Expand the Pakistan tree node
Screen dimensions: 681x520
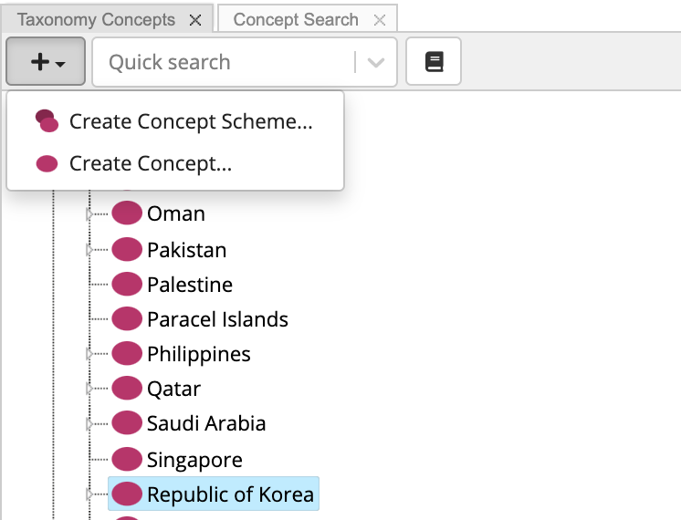[89, 249]
